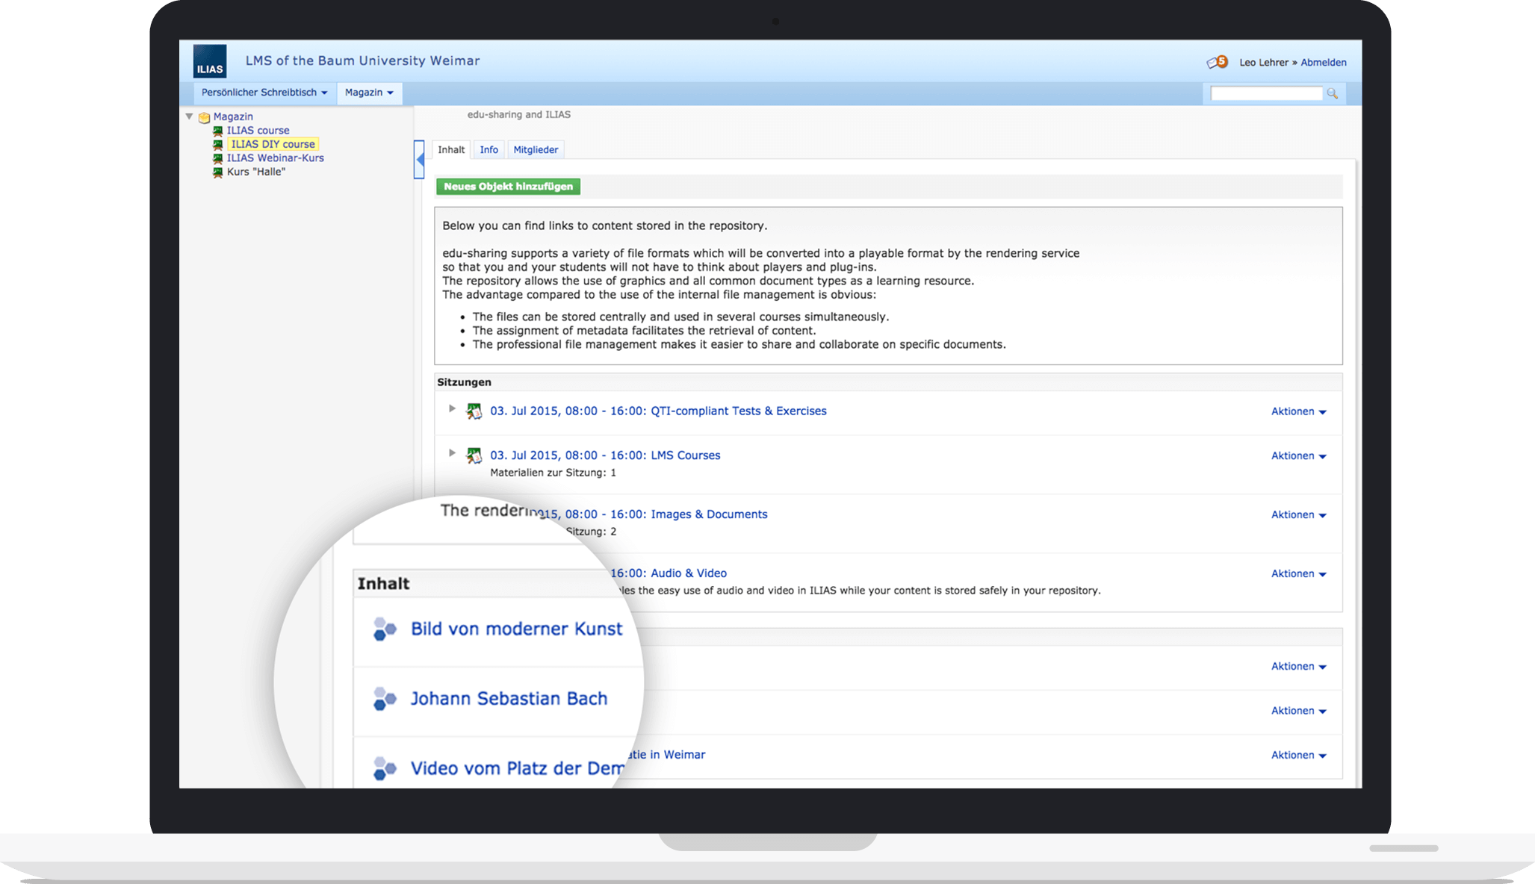Click Neues Objekt hinzufügen button

point(508,187)
